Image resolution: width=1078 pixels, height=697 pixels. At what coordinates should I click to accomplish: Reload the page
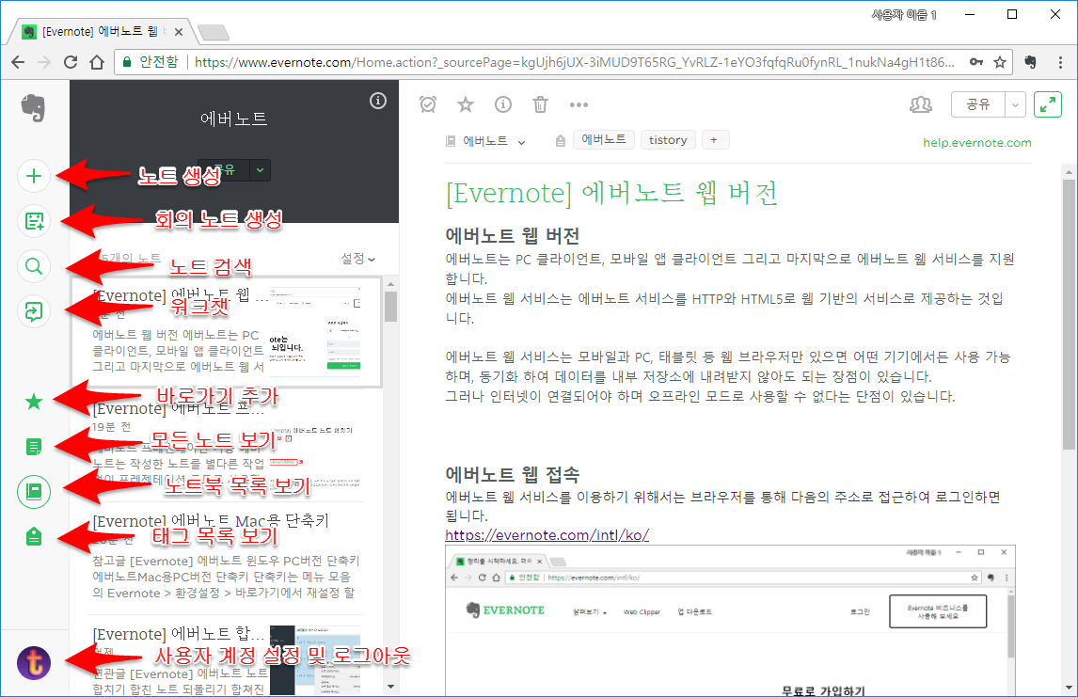click(71, 62)
